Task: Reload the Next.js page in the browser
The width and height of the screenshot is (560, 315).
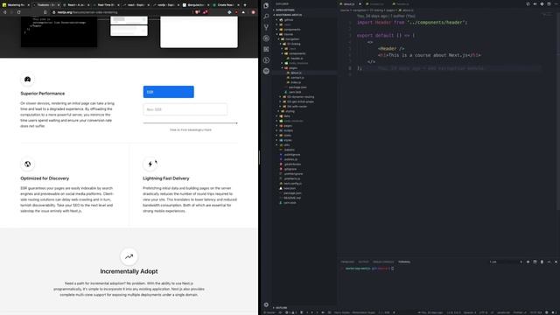Action: click(x=18, y=12)
